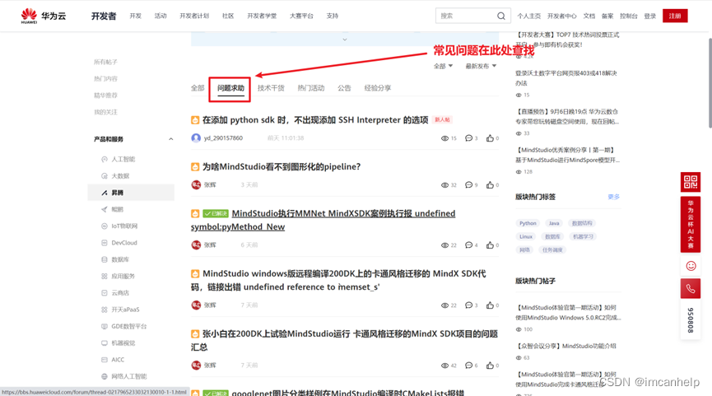Screen dimensions: 712x396
Task: Switch to the 热门活动 tab
Action: point(311,88)
